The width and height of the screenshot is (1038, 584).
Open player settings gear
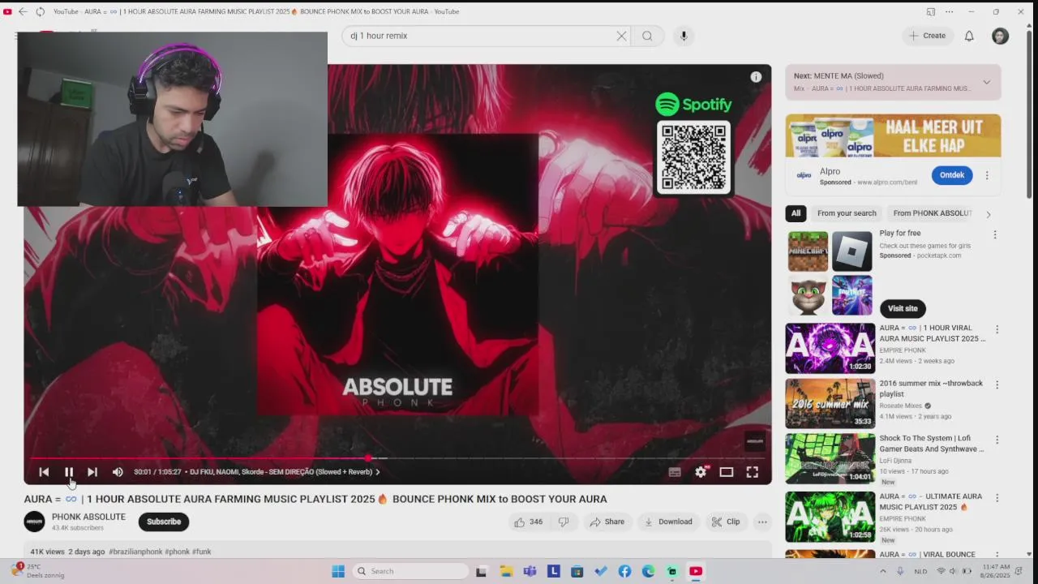[x=701, y=472]
